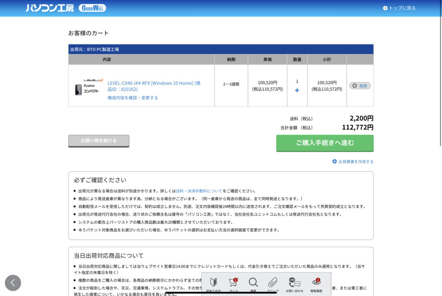Select the 検索 search magnifier icon
442x296 pixels.
point(253,283)
